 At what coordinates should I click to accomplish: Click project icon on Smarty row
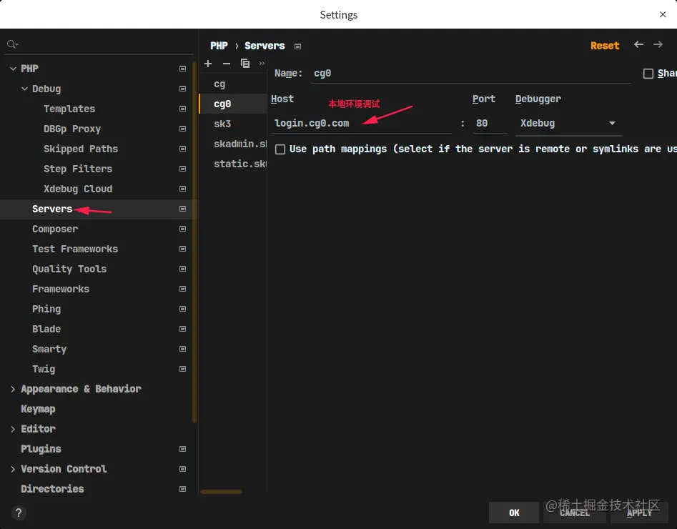tap(182, 349)
